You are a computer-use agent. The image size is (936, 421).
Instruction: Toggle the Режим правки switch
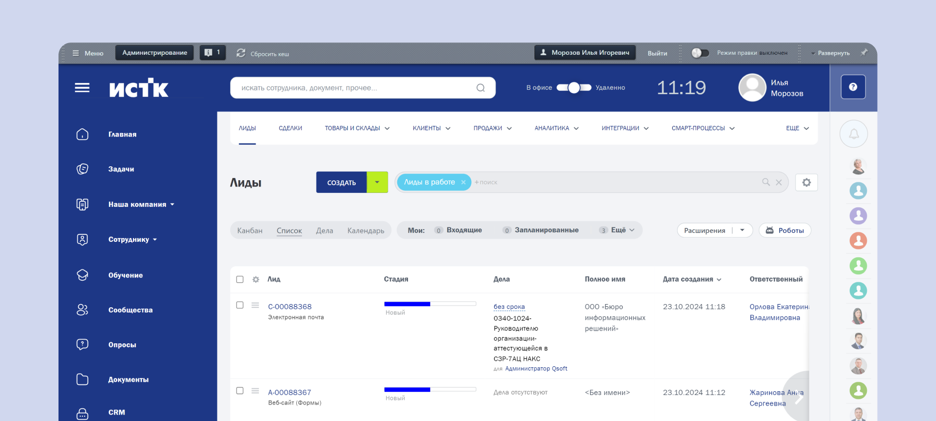click(700, 53)
